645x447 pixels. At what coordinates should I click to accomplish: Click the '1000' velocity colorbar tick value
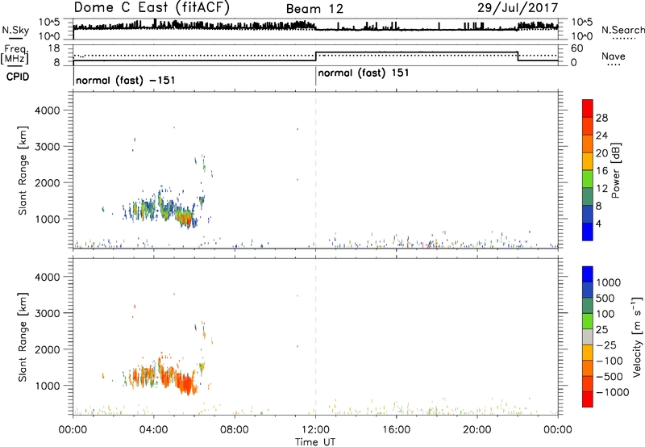608,282
